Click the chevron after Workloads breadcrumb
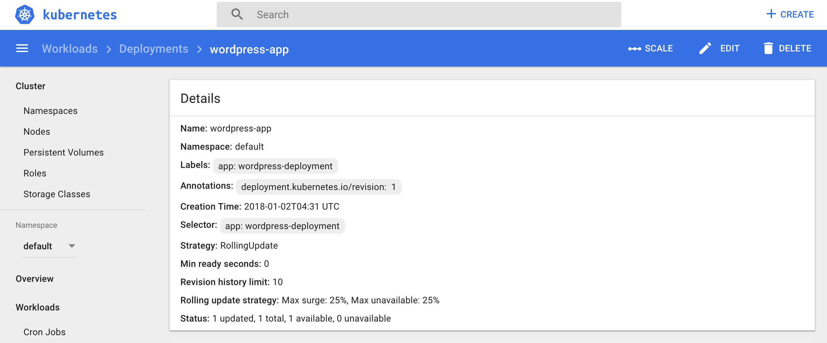The height and width of the screenshot is (343, 827). pos(109,49)
